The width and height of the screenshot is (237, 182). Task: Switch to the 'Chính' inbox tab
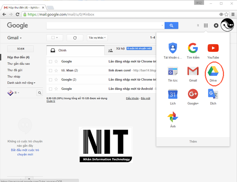pos(75,50)
